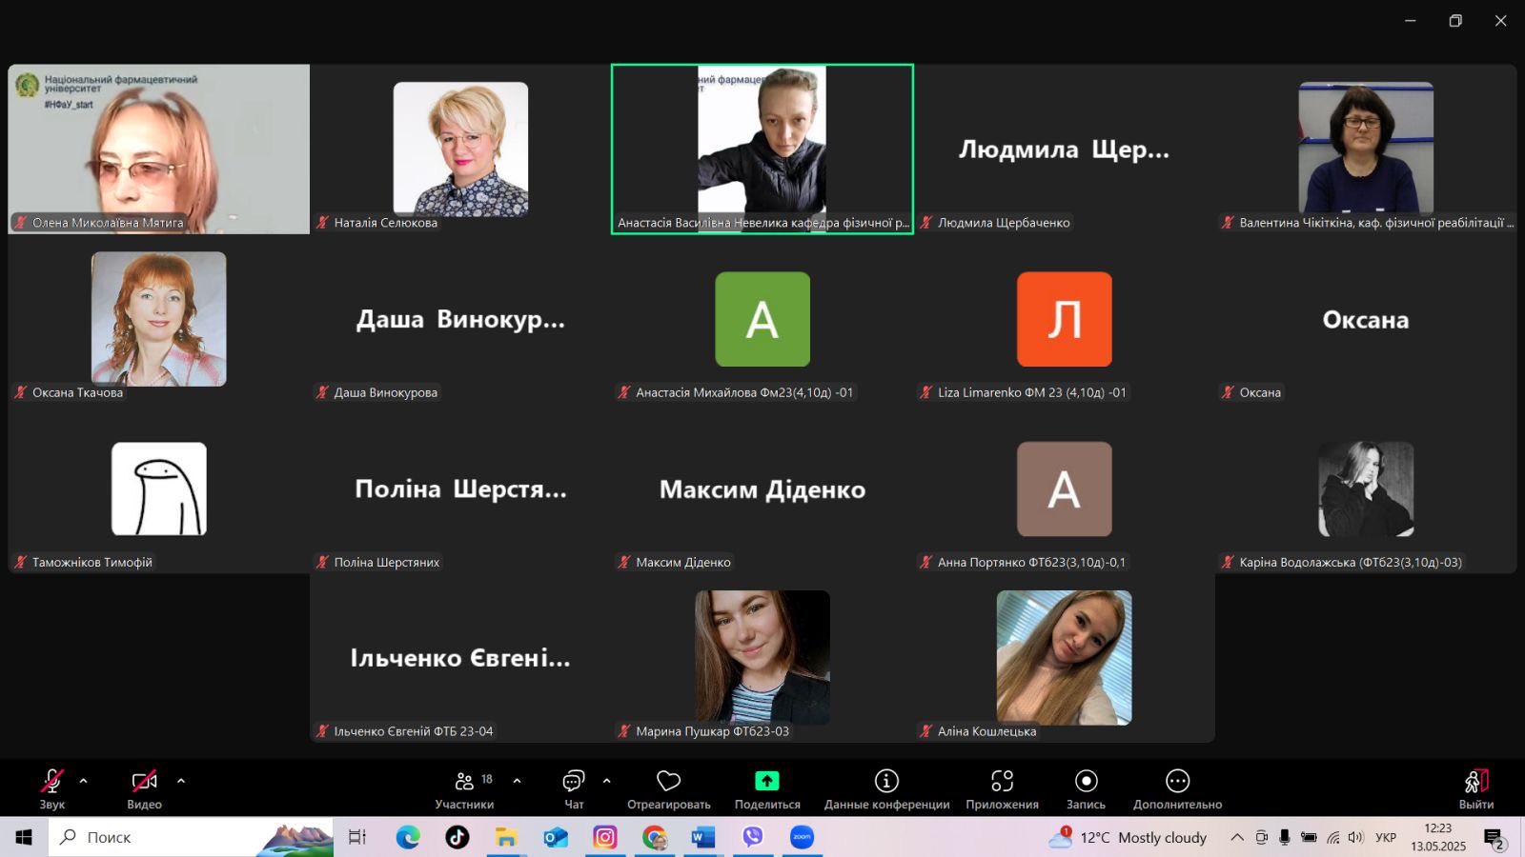Open Данные конференции info icon

click(886, 788)
